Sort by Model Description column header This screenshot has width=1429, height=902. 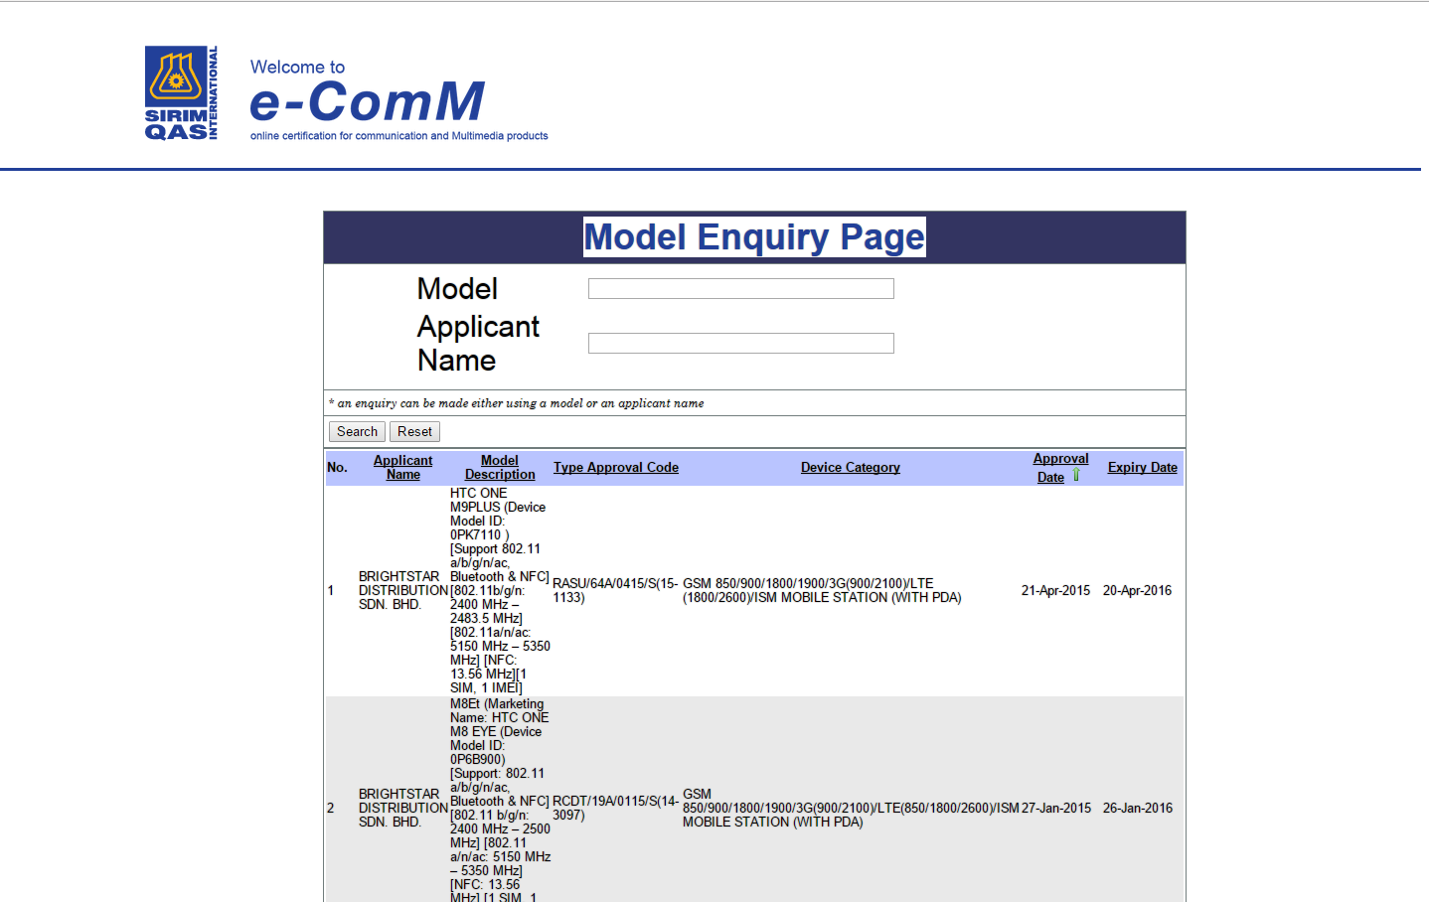500,468
